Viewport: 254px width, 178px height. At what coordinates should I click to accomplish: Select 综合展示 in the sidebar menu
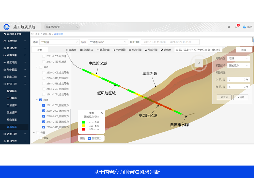(x=12, y=120)
